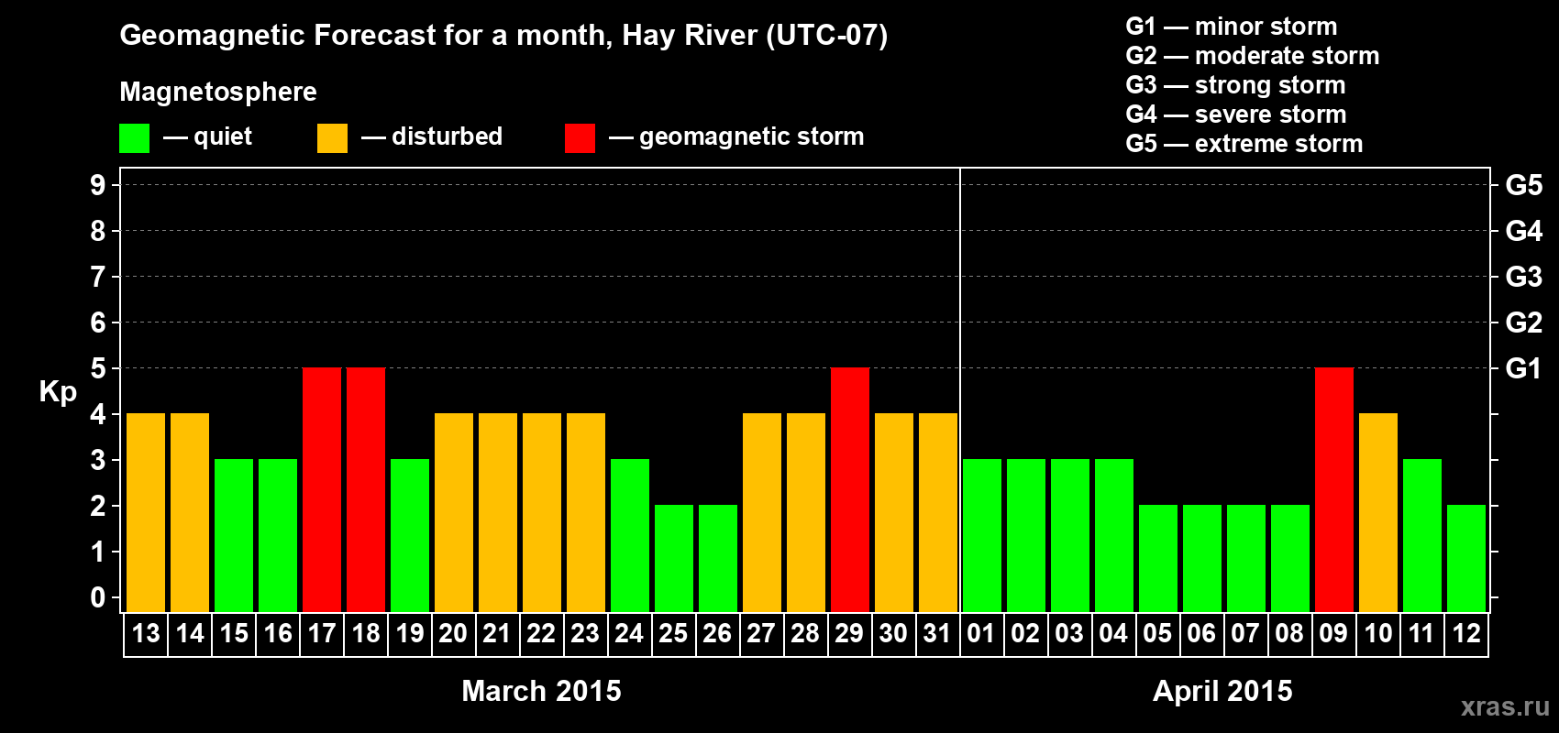
Task: Click the G5 label on the right axis
Action: 1523,185
